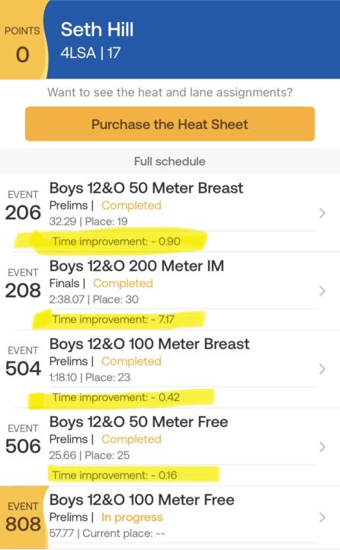Tap the Purchase the Heat Sheet button
340x550 pixels.
click(x=170, y=125)
